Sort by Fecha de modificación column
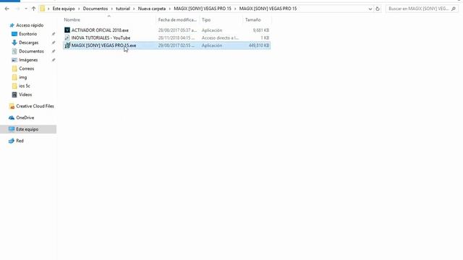The width and height of the screenshot is (463, 260). click(x=177, y=19)
